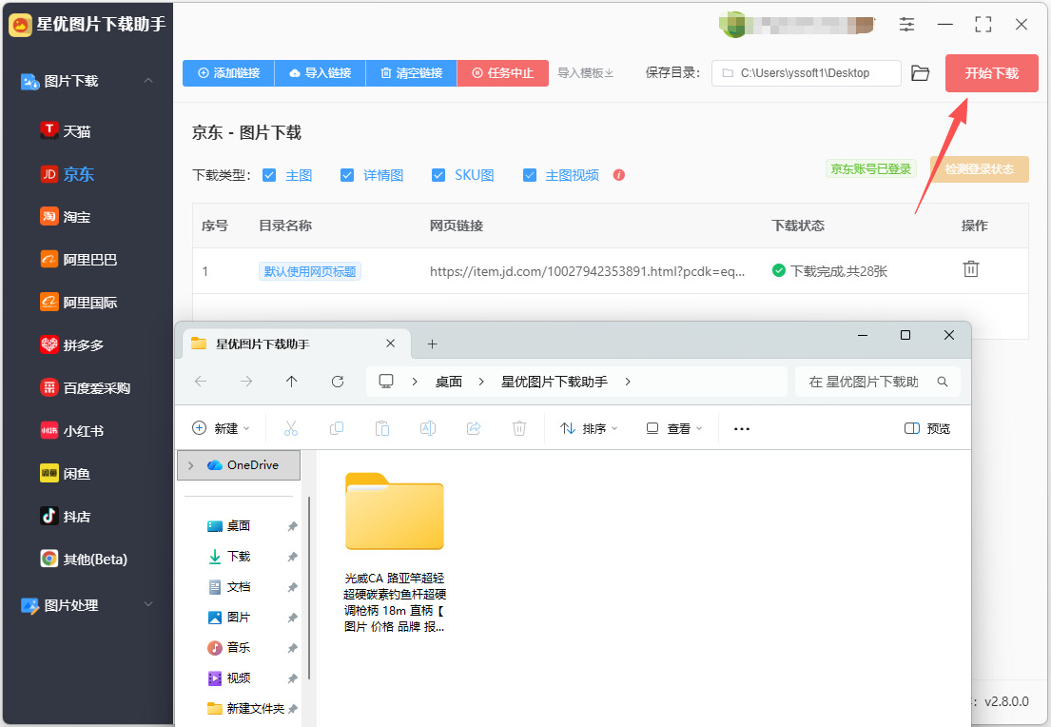Click the 保存目录 path field
The width and height of the screenshot is (1051, 727).
pyautogui.click(x=807, y=73)
